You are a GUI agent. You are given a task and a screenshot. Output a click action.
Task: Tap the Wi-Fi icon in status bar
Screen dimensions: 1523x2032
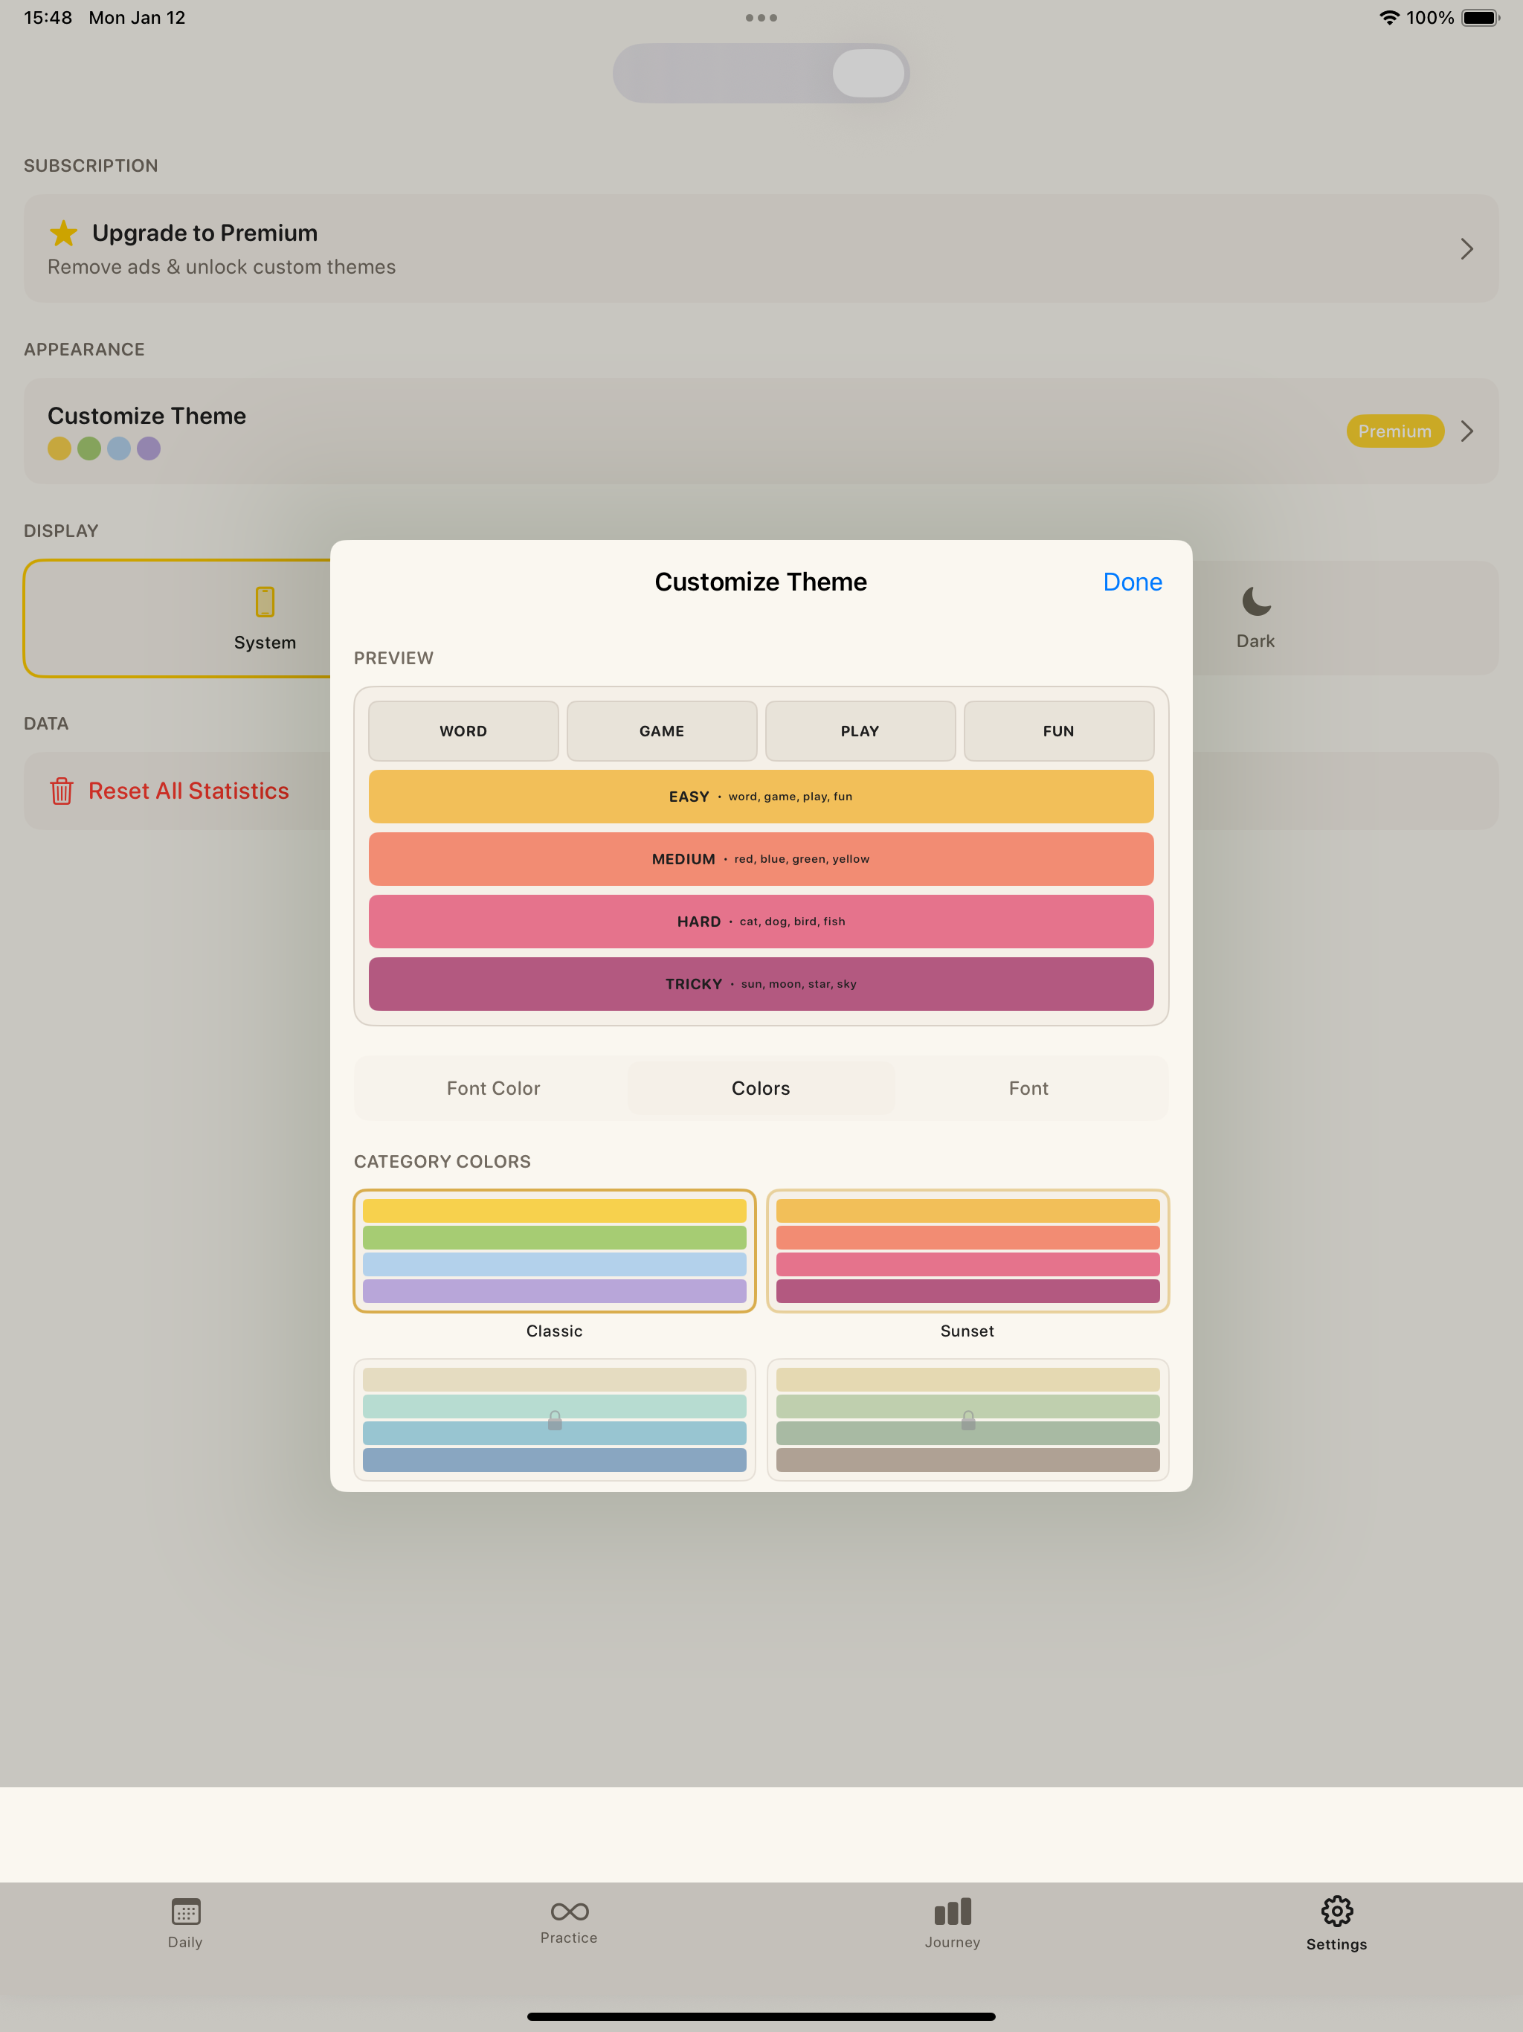click(1390, 17)
